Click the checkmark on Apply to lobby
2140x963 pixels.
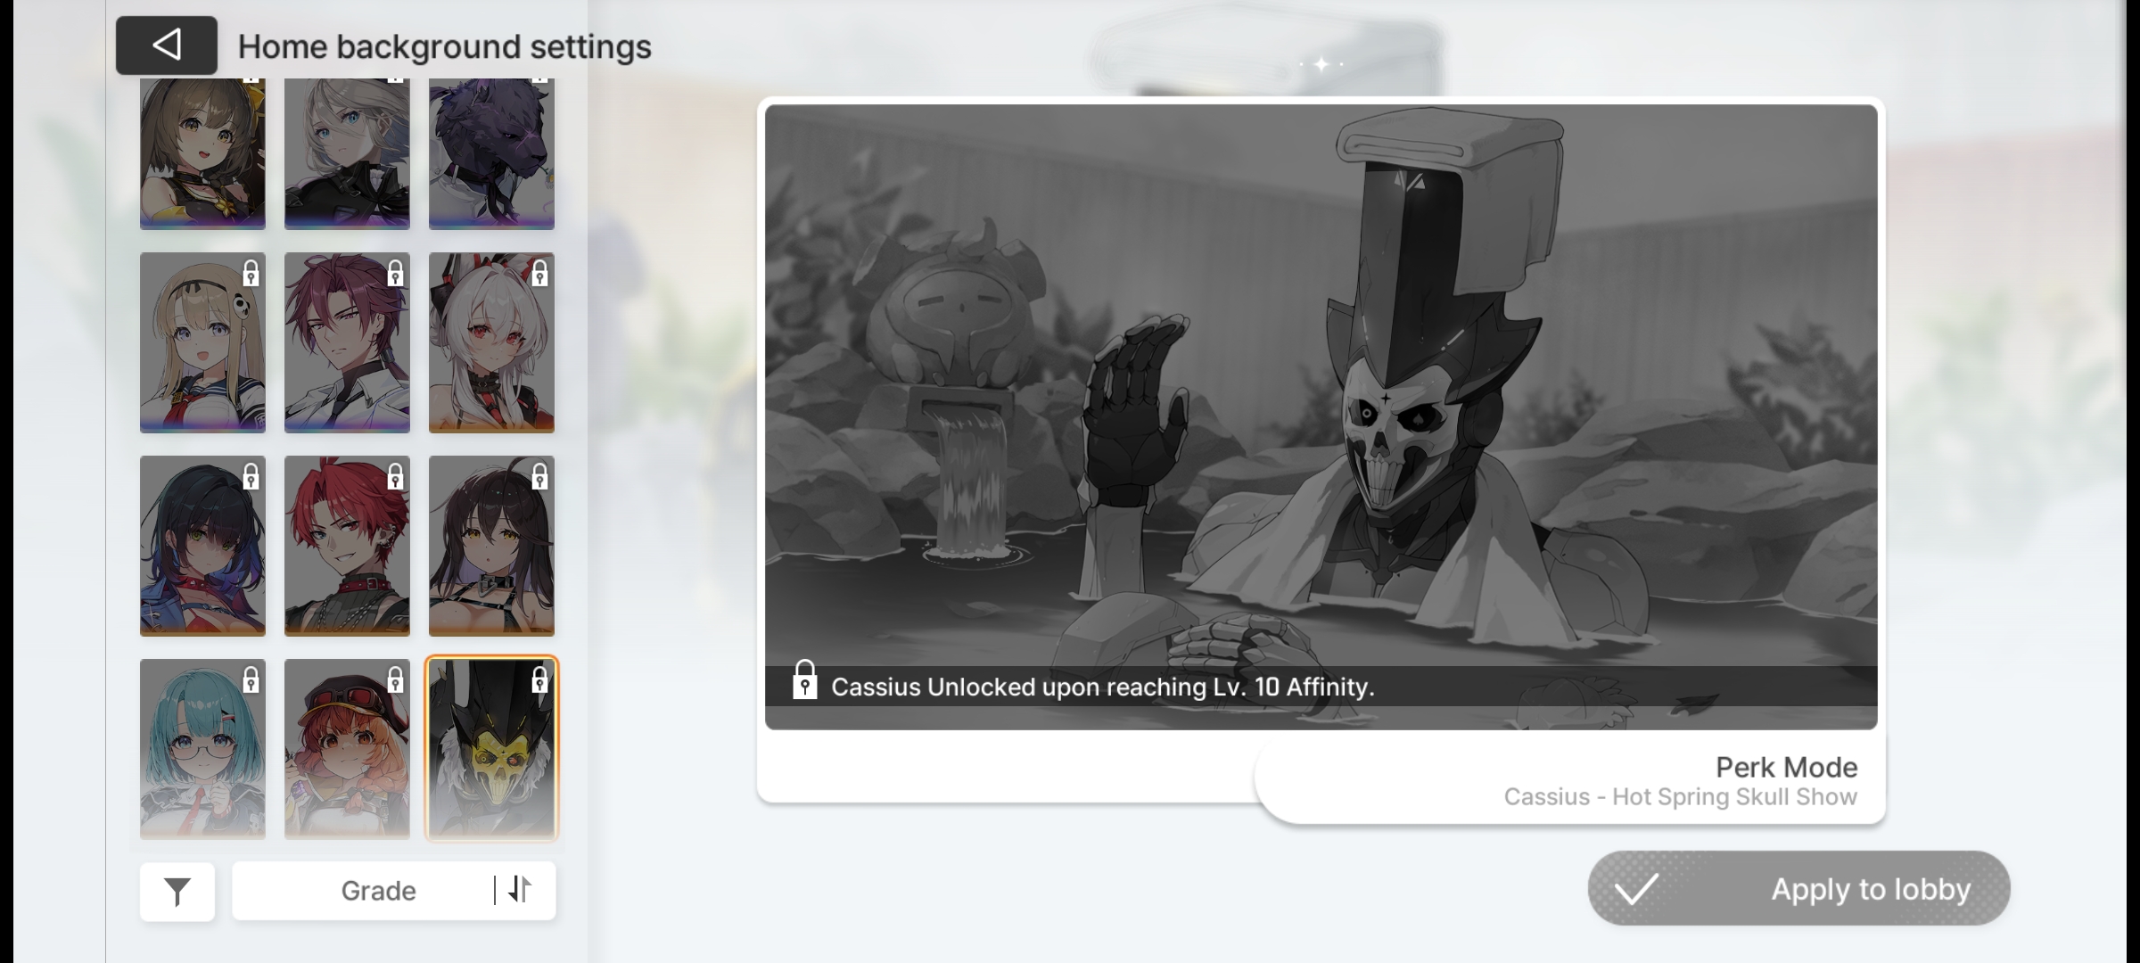pyautogui.click(x=1636, y=889)
